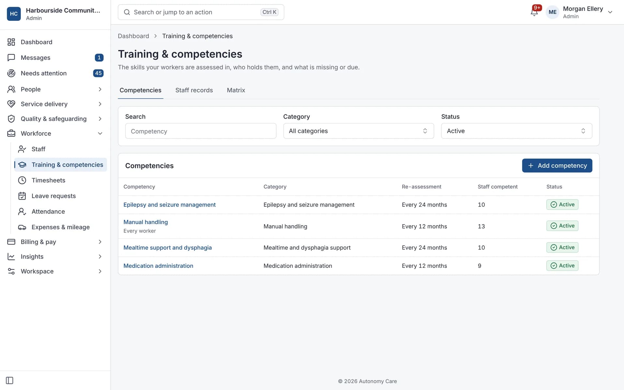Expand the People menu chevron
This screenshot has height=390, width=624.
[100, 89]
